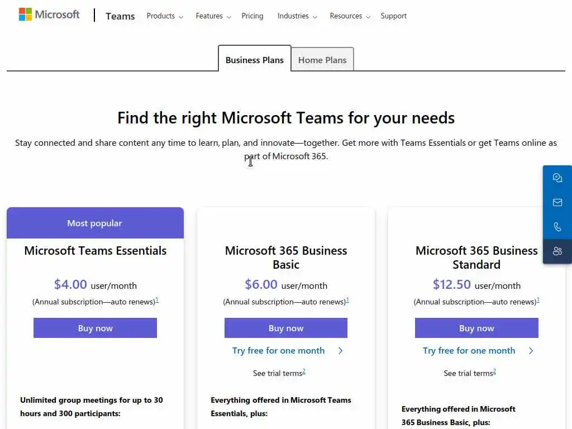Buy now for Microsoft 365 Business Basic
The image size is (572, 429).
[286, 328]
